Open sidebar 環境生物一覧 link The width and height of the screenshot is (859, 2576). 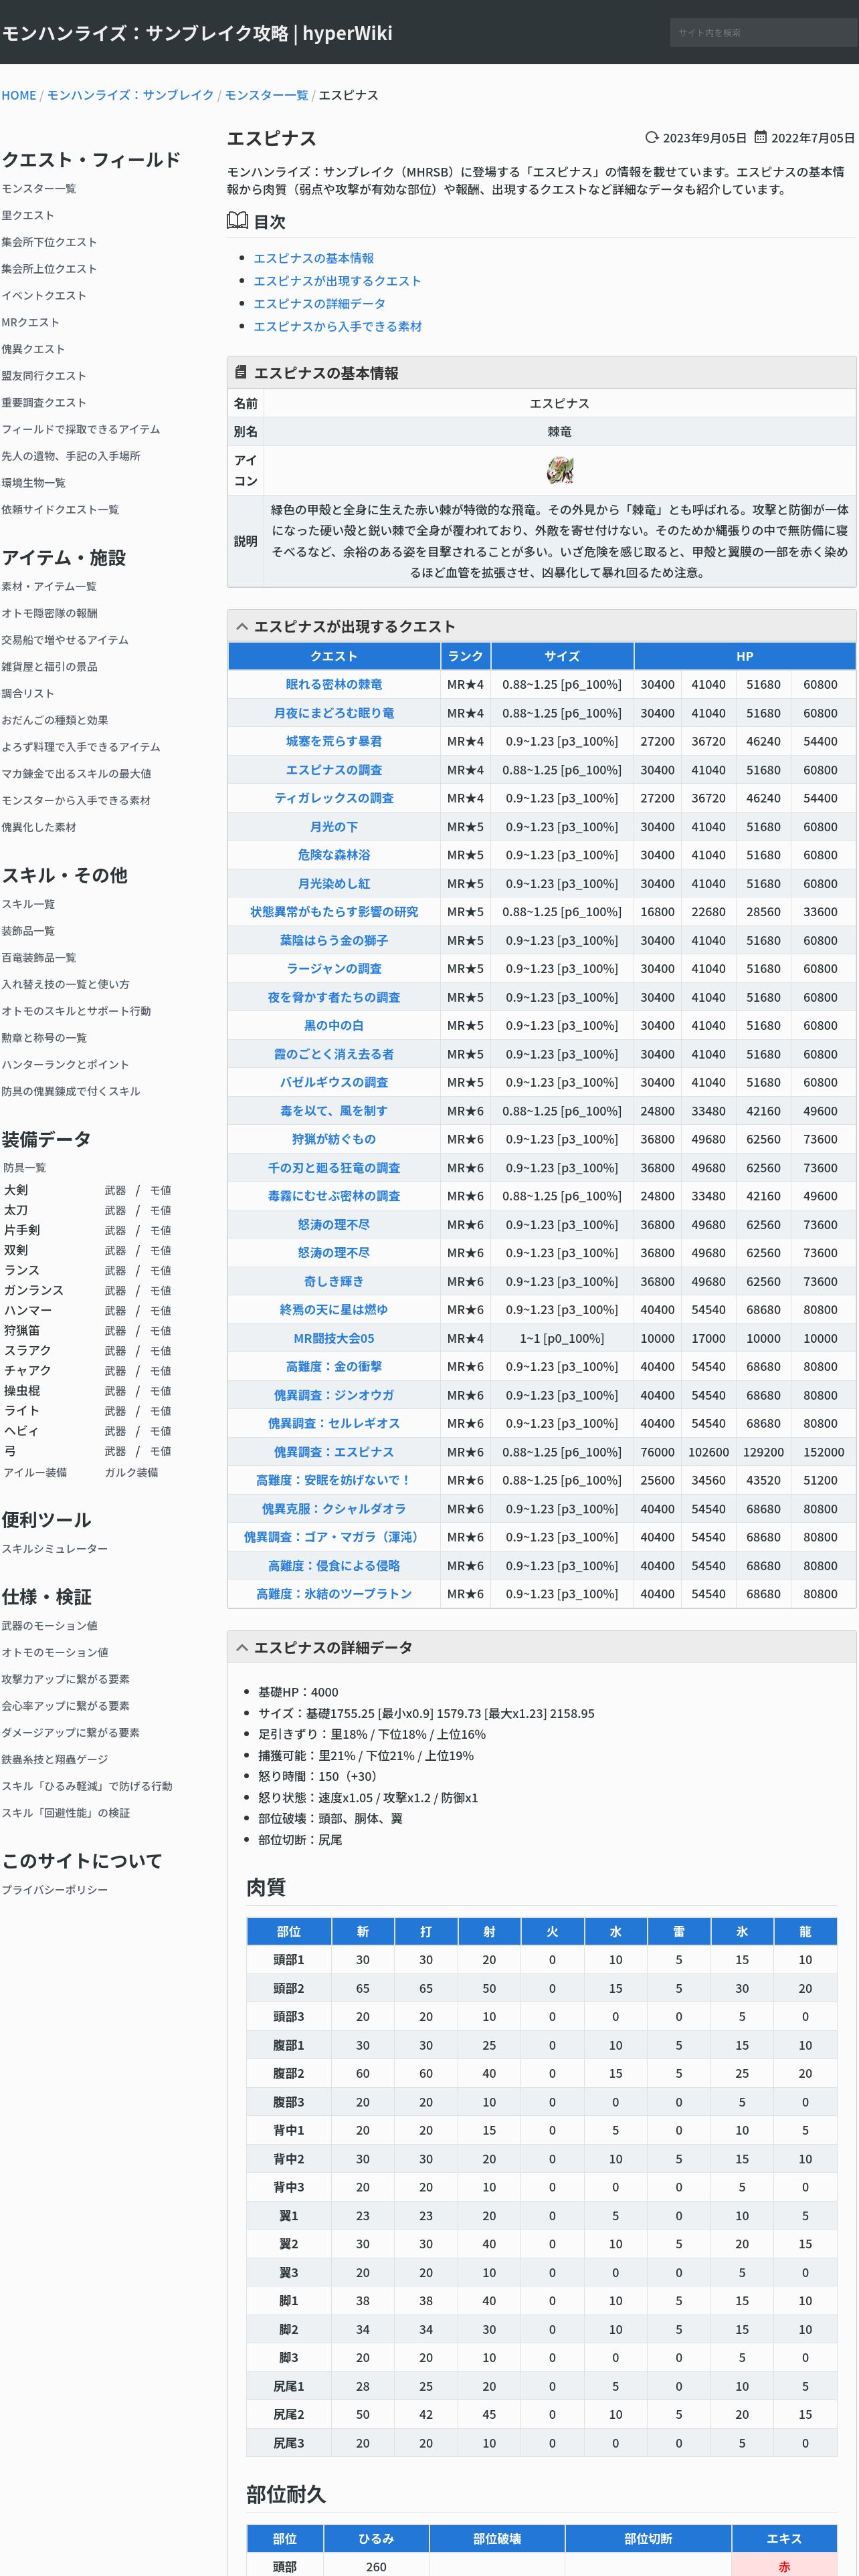pyautogui.click(x=34, y=483)
